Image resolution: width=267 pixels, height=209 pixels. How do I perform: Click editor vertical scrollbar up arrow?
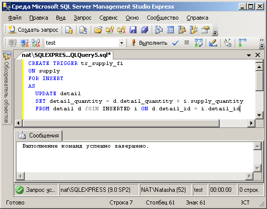click(x=259, y=67)
